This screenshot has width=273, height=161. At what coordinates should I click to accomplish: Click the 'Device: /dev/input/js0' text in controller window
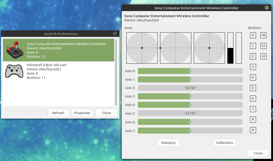(142, 20)
